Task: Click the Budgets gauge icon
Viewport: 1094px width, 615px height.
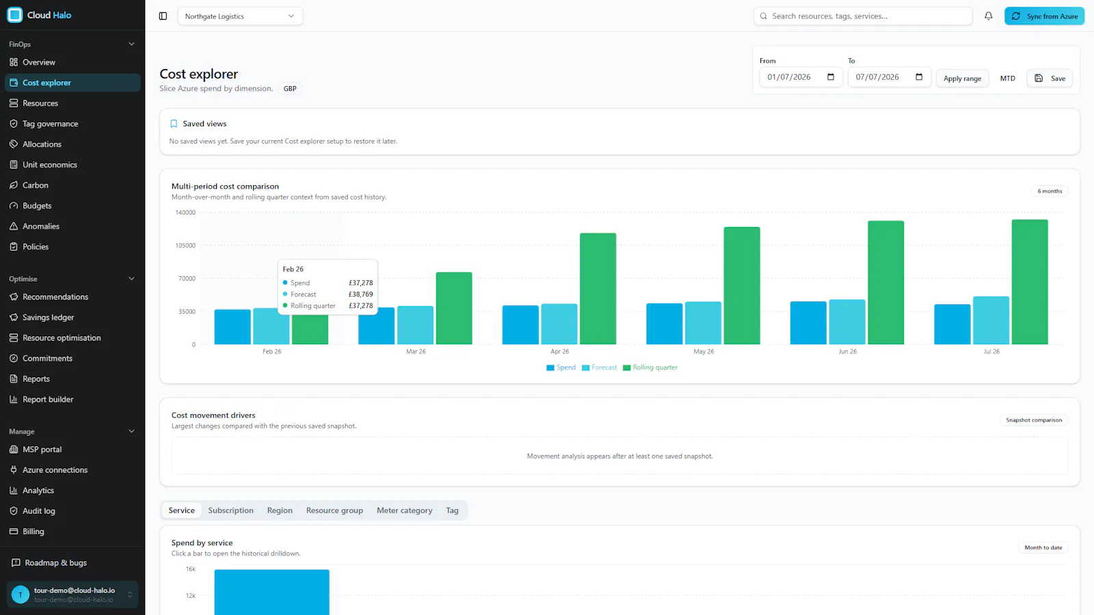Action: (x=14, y=206)
